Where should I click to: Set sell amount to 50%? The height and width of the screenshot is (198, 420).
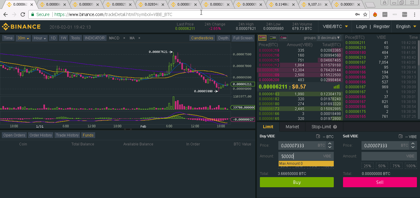[x=382, y=166]
